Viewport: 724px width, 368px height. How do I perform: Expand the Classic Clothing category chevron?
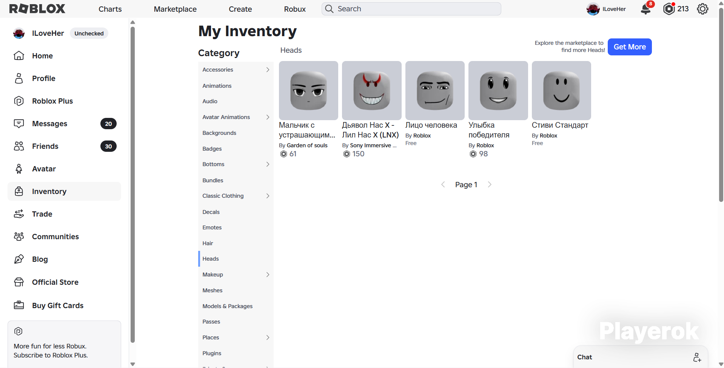(x=268, y=196)
